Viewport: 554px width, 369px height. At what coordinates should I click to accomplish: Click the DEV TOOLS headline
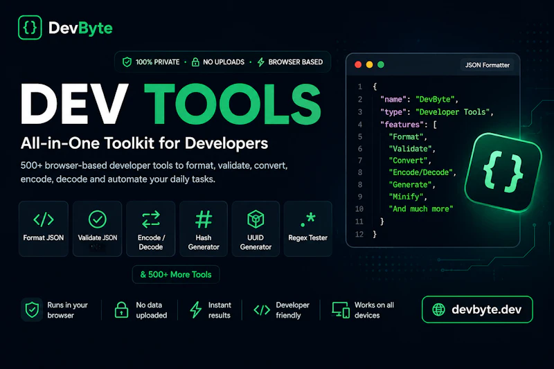click(x=170, y=104)
